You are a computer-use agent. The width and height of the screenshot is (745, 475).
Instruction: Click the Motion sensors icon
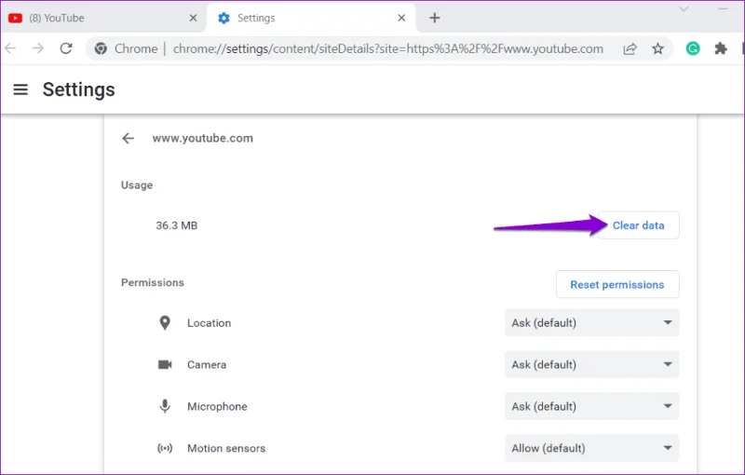165,448
